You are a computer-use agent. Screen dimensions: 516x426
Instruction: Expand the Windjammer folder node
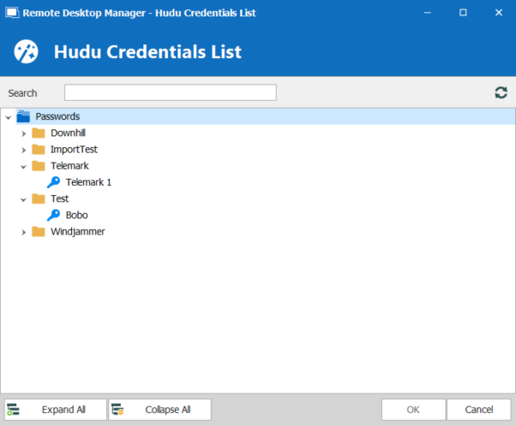click(x=24, y=231)
